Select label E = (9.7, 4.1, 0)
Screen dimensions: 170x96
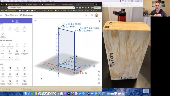pyautogui.click(x=87, y=66)
